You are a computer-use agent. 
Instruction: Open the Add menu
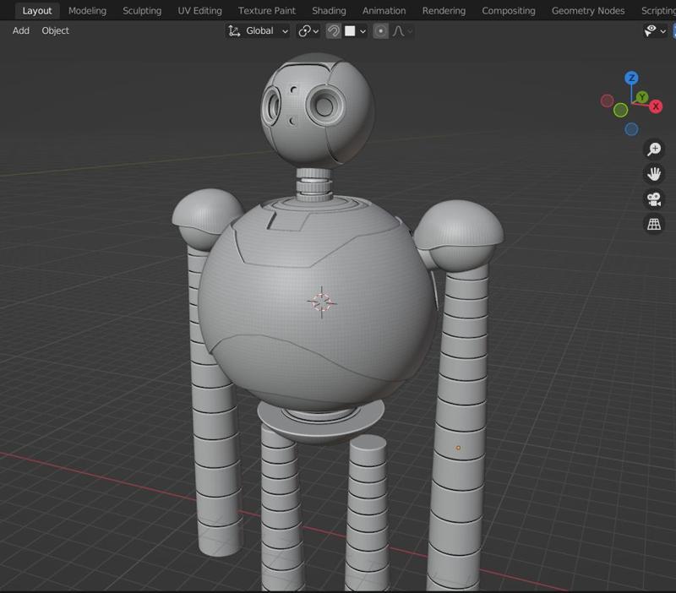coord(21,30)
